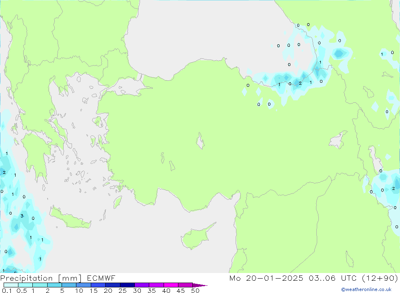Click the '10' legend scale label

pos(79,291)
